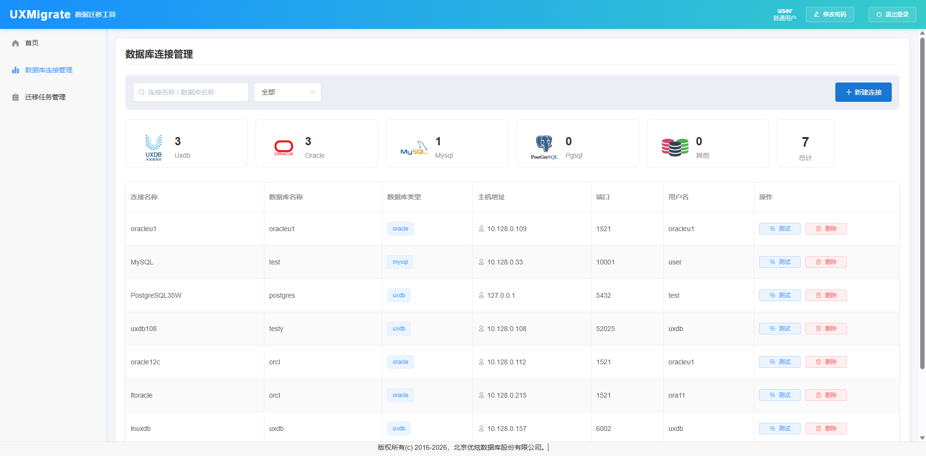Click the clipboard icon beside 迁移任务管理
The height and width of the screenshot is (456, 926).
pyautogui.click(x=15, y=97)
